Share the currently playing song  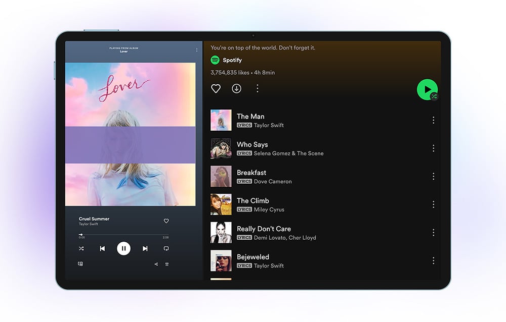(156, 264)
